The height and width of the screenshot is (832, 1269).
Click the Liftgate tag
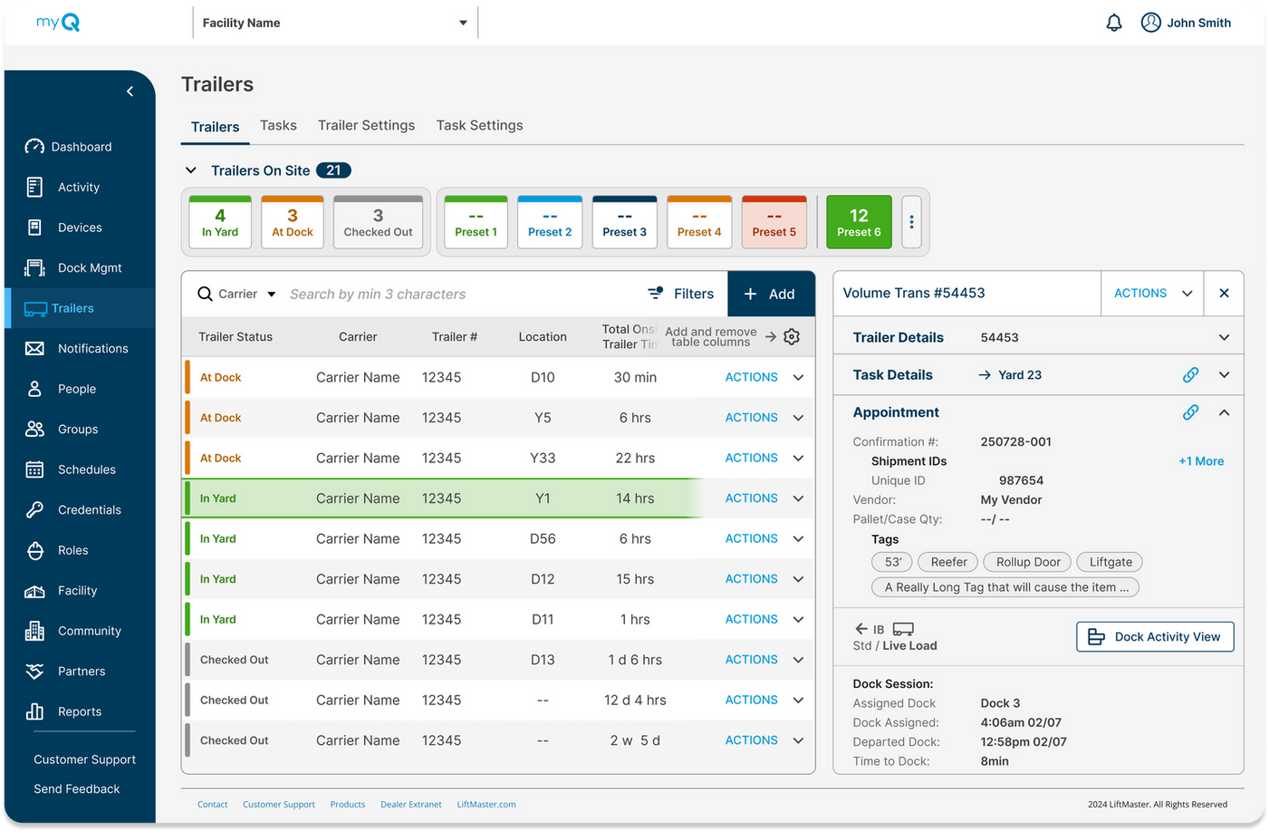[x=1110, y=562]
